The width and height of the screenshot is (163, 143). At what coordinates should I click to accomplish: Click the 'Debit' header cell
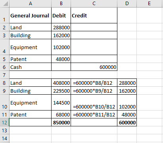[61, 15]
